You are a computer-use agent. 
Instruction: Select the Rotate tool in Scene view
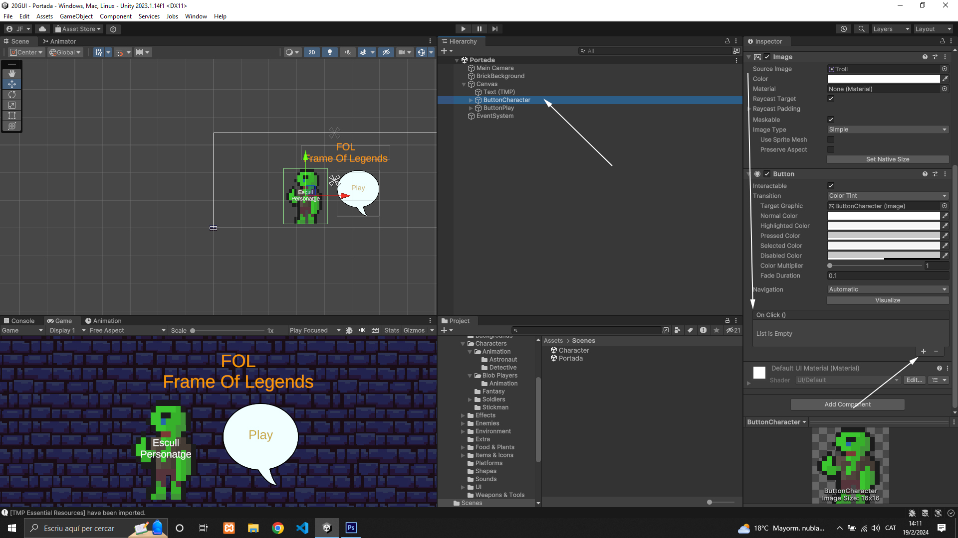click(x=12, y=95)
